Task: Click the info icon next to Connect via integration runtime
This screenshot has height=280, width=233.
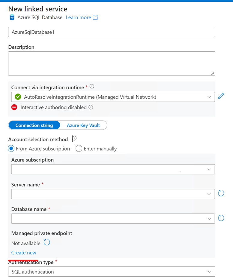Action: [x=92, y=86]
